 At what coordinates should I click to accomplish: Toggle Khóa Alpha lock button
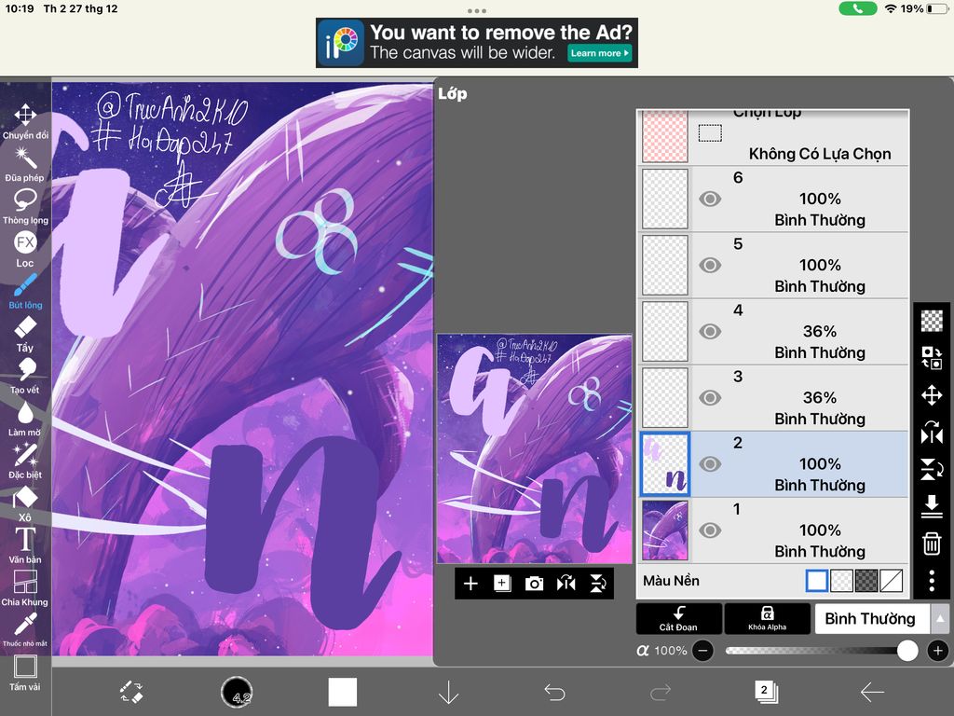[x=768, y=619]
